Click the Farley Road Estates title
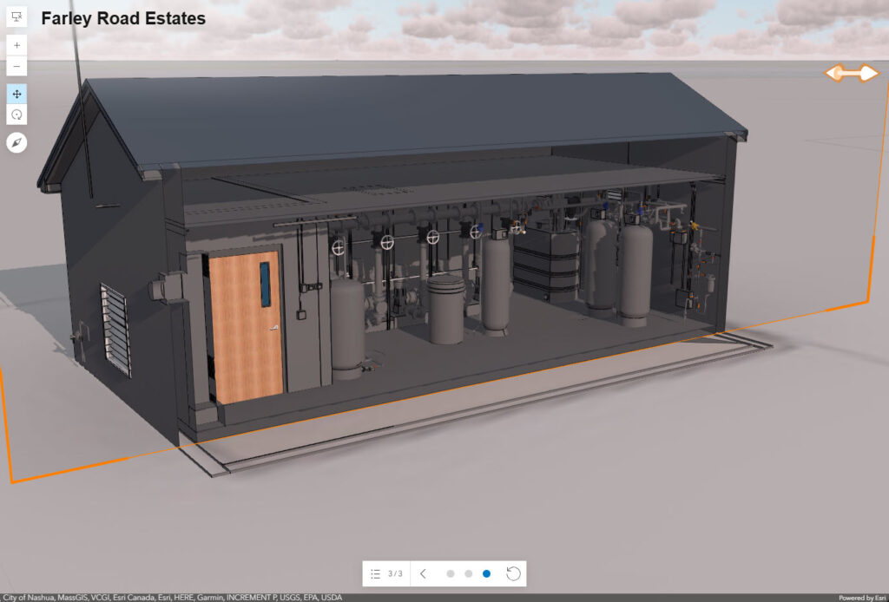The image size is (889, 602). point(123,18)
